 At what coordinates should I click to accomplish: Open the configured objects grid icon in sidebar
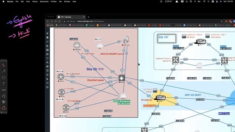(47, 54)
